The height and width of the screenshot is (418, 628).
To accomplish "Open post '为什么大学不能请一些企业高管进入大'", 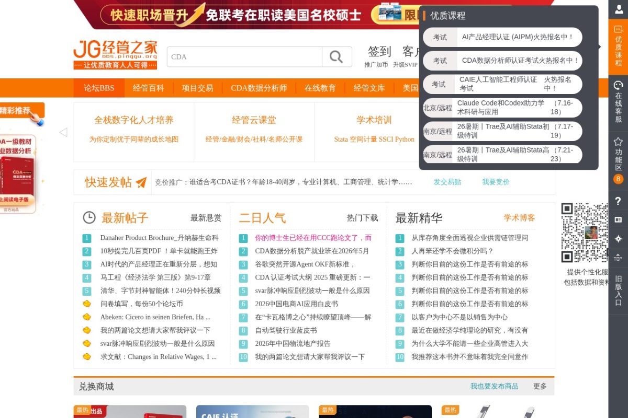I will [469, 344].
